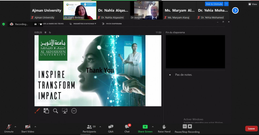This screenshot has width=259, height=135.
Task: Open Paramètres d'affichage dropdown
Action: coord(84,24)
